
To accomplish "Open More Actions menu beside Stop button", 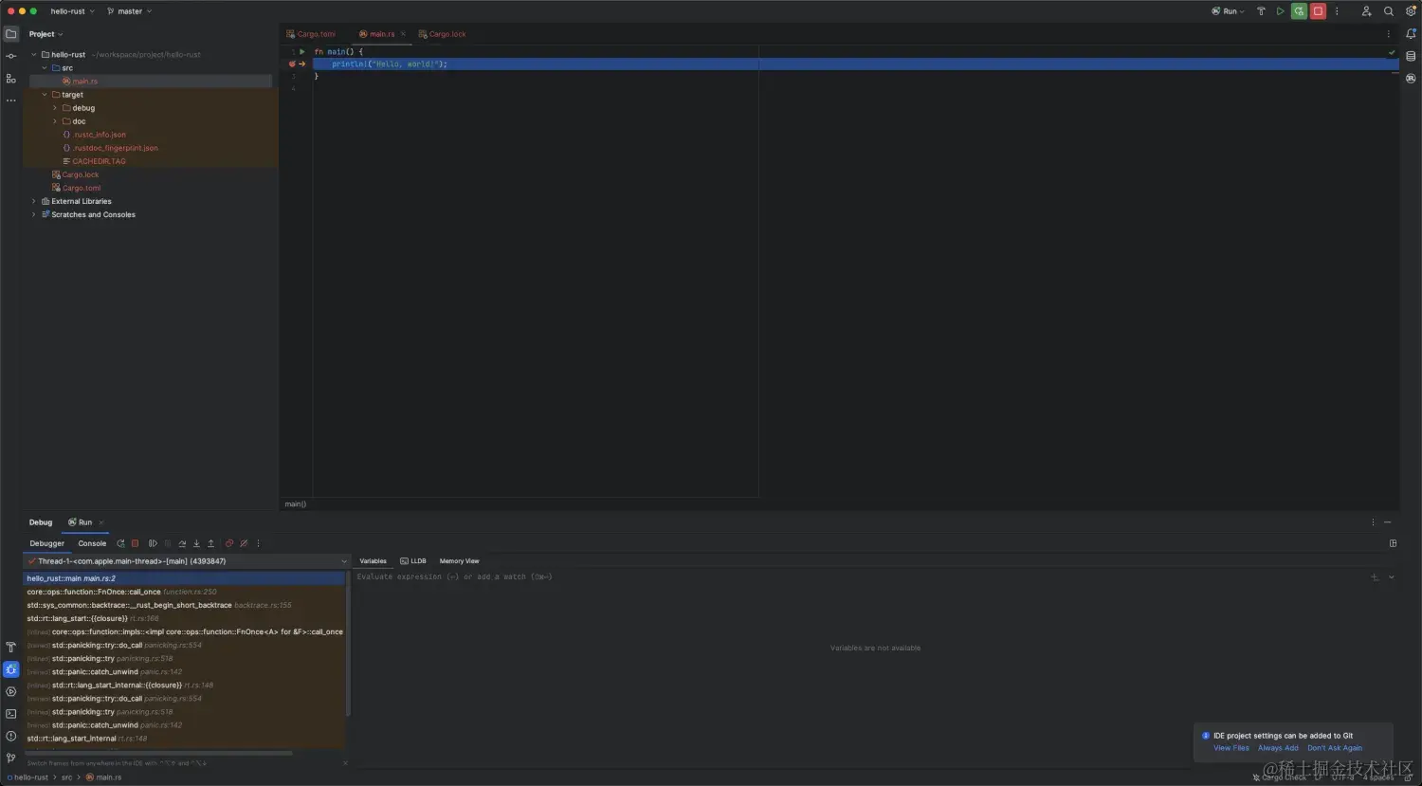I will click(1337, 11).
